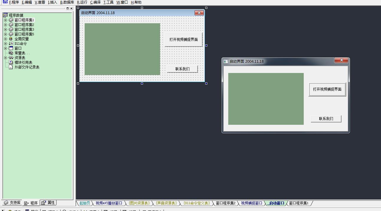The width and height of the screenshot is (381, 211).
Task: Float the left panel with its square icon
Action: tap(68, 9)
